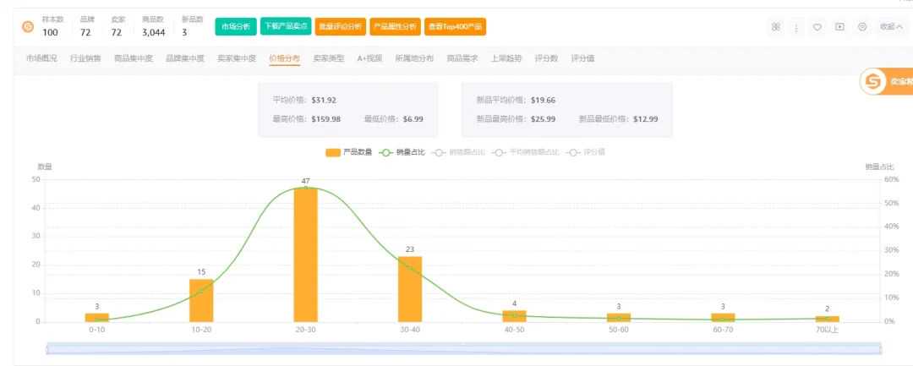Click the sample count value 100
This screenshot has width=913, height=366.
click(x=50, y=33)
